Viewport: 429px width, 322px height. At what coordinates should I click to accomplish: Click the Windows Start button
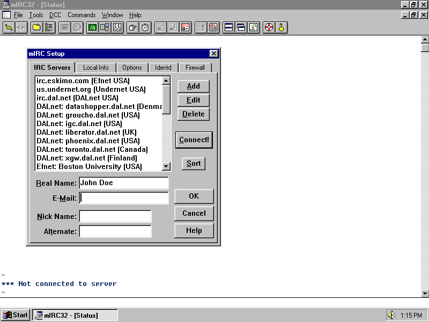click(16, 315)
